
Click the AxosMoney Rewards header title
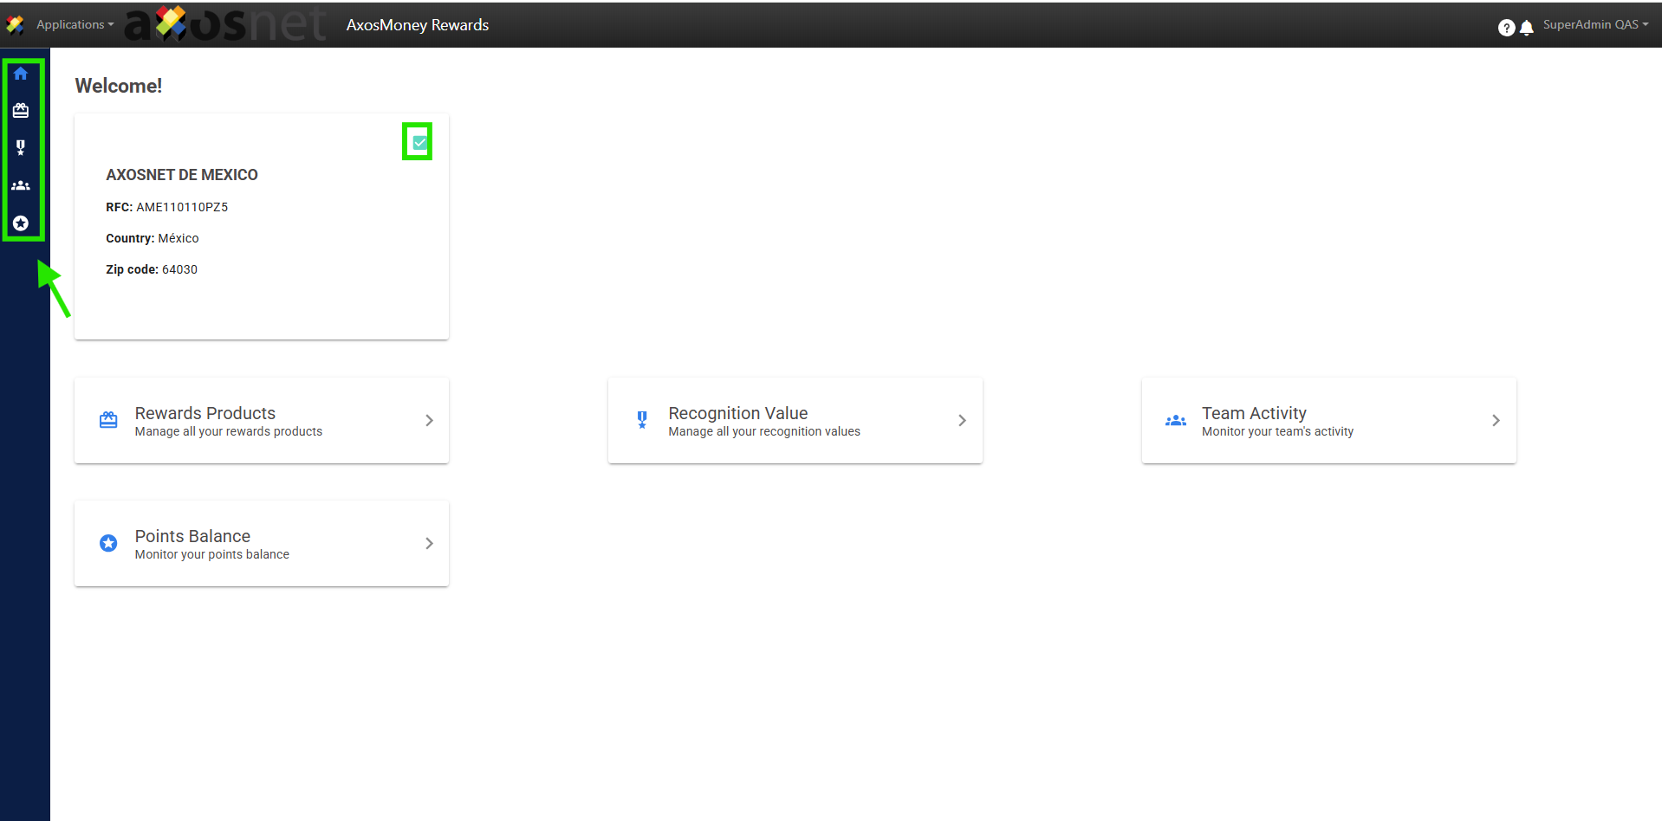click(x=417, y=25)
